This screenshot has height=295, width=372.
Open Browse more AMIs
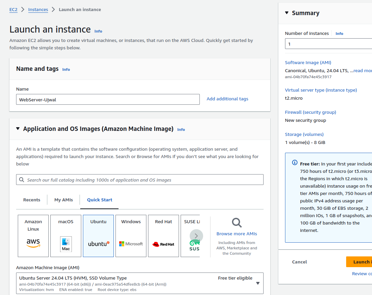pyautogui.click(x=236, y=233)
